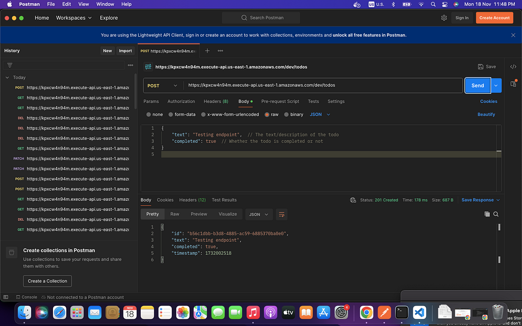
Task: Open System Settings in the dock
Action: tap(341, 312)
